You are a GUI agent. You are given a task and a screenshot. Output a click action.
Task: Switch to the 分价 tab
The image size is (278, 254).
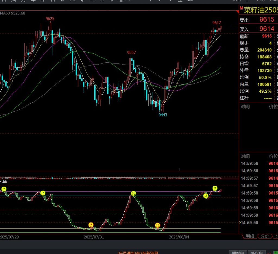265,236
